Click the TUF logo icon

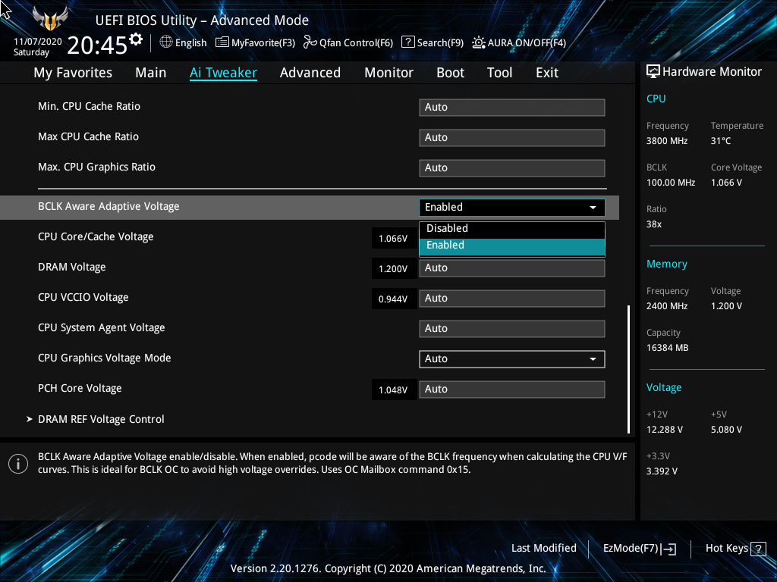50,19
